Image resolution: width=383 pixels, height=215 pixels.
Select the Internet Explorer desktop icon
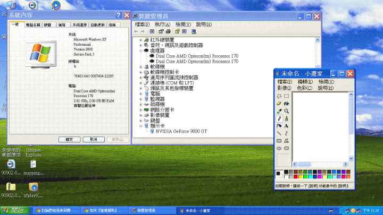[34, 152]
